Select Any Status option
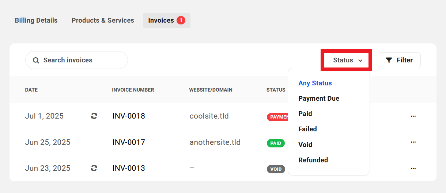 (x=315, y=83)
